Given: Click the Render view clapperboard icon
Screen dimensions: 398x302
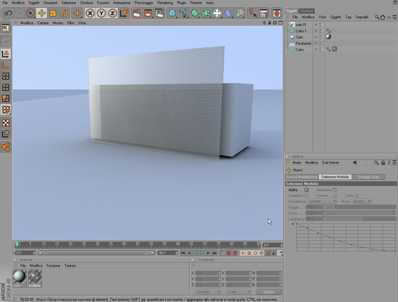Looking at the screenshot, I should tap(137, 13).
